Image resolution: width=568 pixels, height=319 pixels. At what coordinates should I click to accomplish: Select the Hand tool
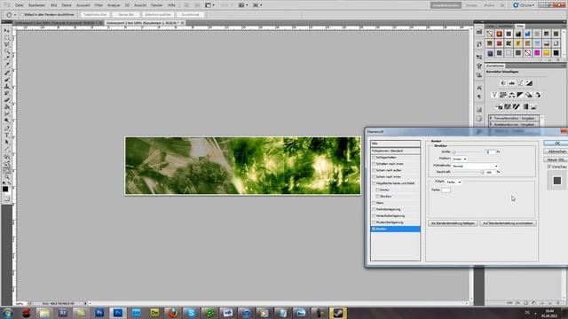[7, 170]
